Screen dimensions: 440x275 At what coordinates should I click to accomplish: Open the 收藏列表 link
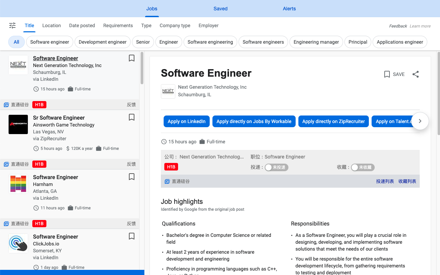point(407,181)
